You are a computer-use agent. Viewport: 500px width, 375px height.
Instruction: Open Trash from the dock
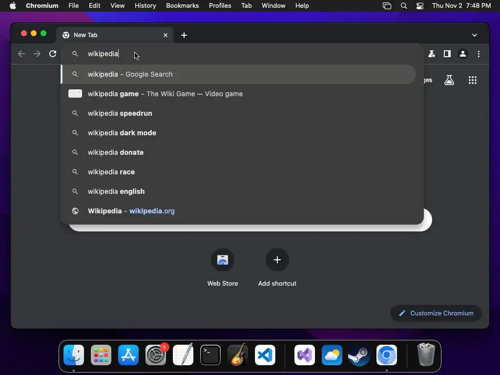426,355
